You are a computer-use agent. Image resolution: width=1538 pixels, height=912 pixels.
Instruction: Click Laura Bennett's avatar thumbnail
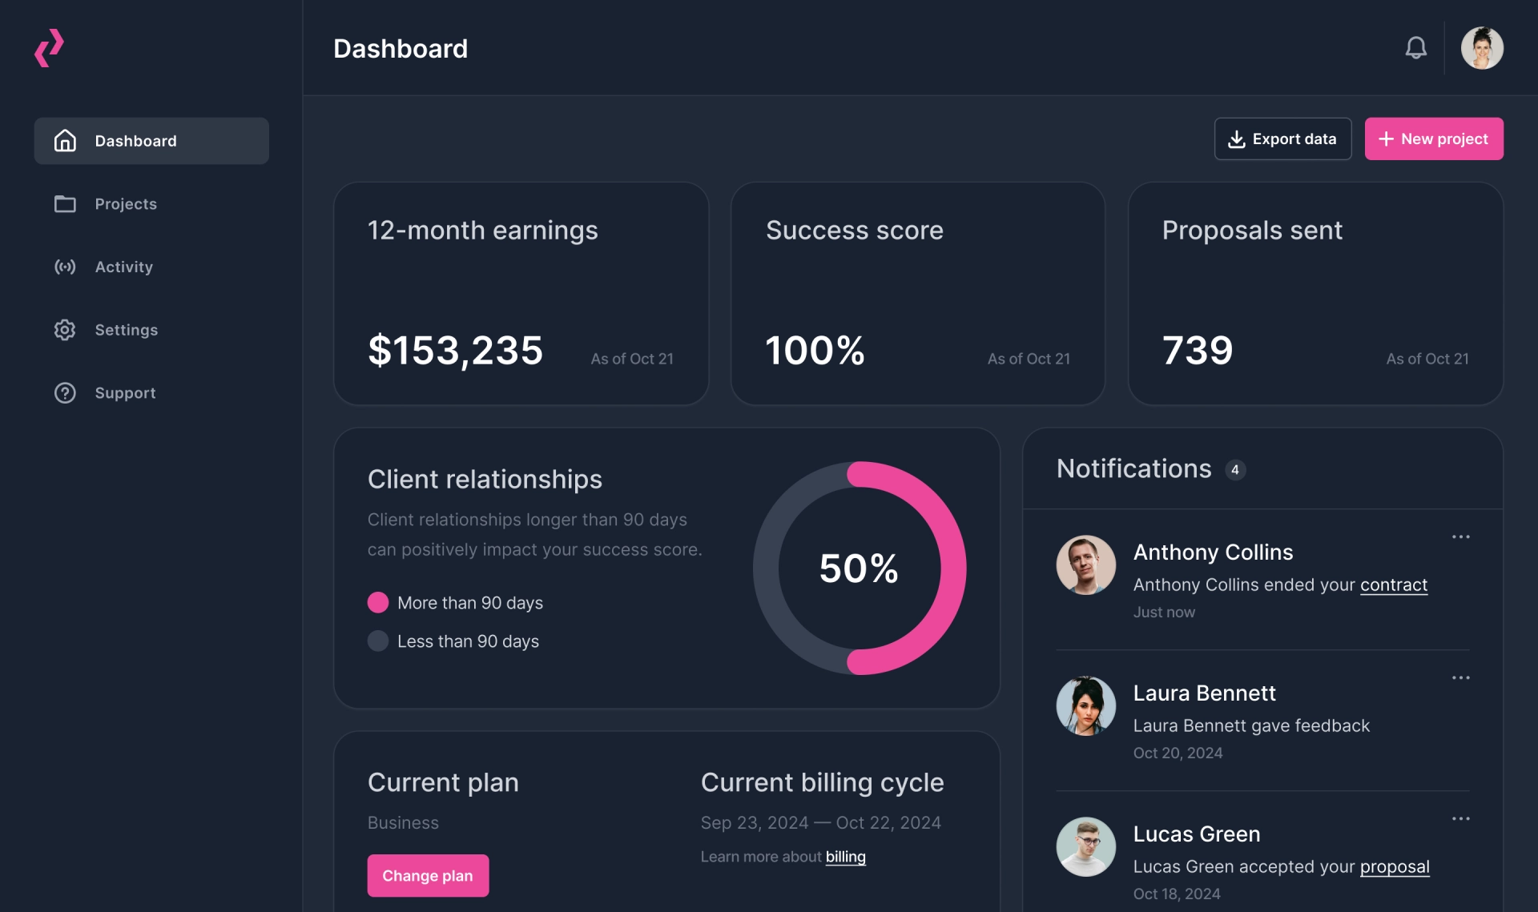coord(1085,706)
